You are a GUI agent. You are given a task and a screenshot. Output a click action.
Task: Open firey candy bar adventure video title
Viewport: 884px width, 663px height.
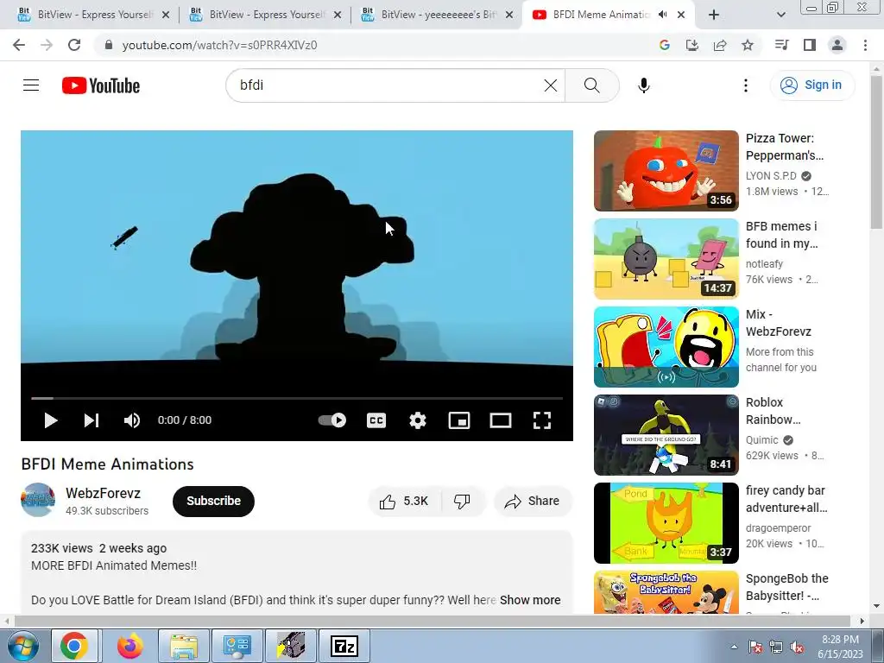tap(786, 499)
